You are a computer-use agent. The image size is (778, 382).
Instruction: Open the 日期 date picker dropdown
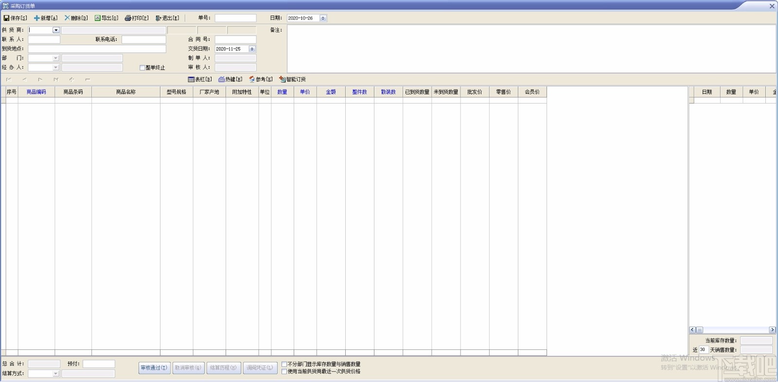(323, 18)
